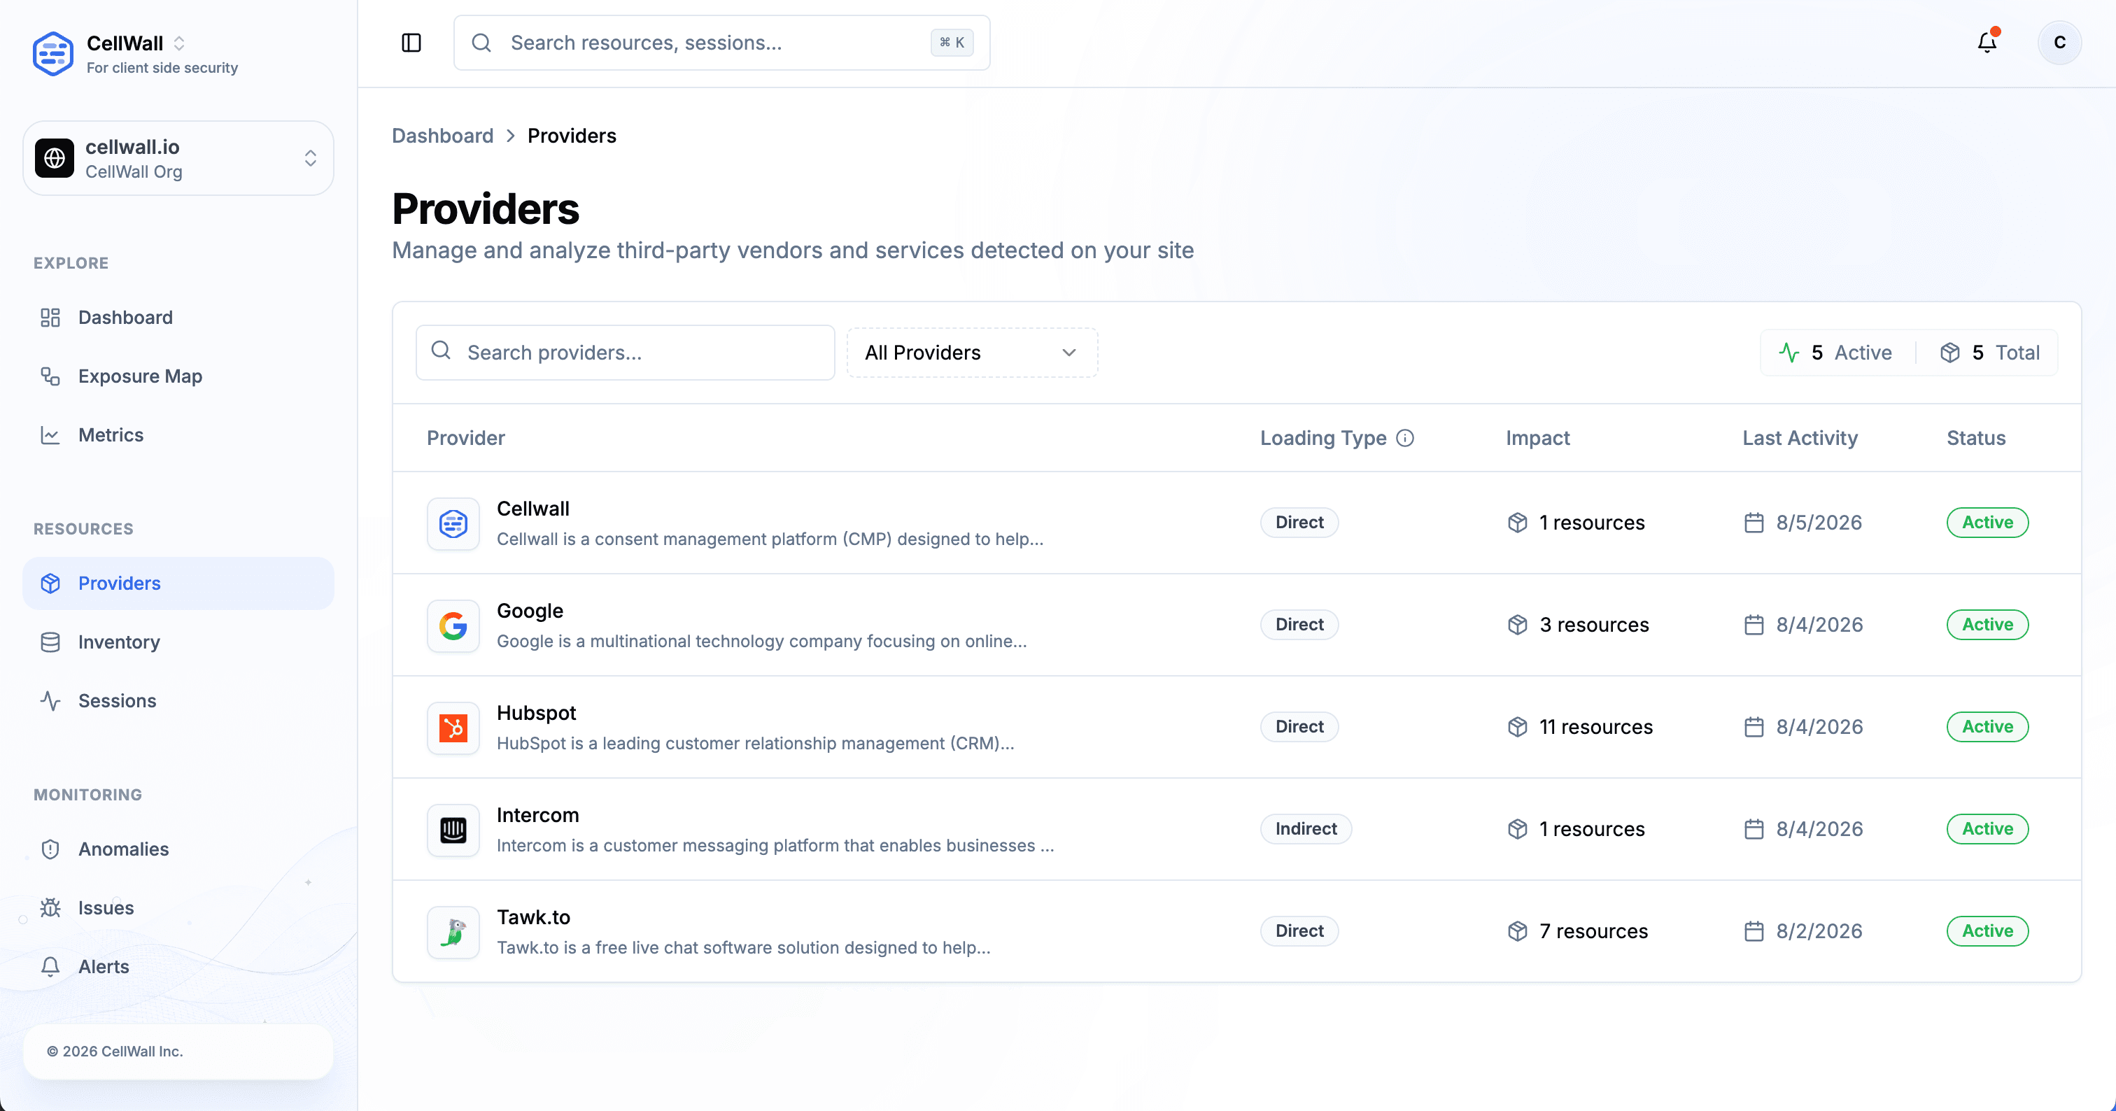The image size is (2116, 1111).
Task: Click the Loading Type info icon
Action: (x=1404, y=438)
